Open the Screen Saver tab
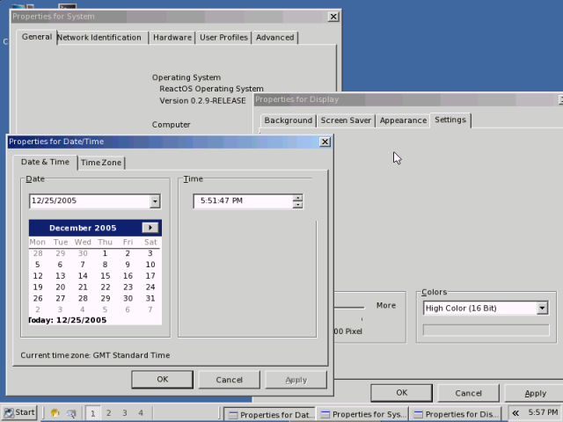The width and height of the screenshot is (563, 422). [x=346, y=120]
